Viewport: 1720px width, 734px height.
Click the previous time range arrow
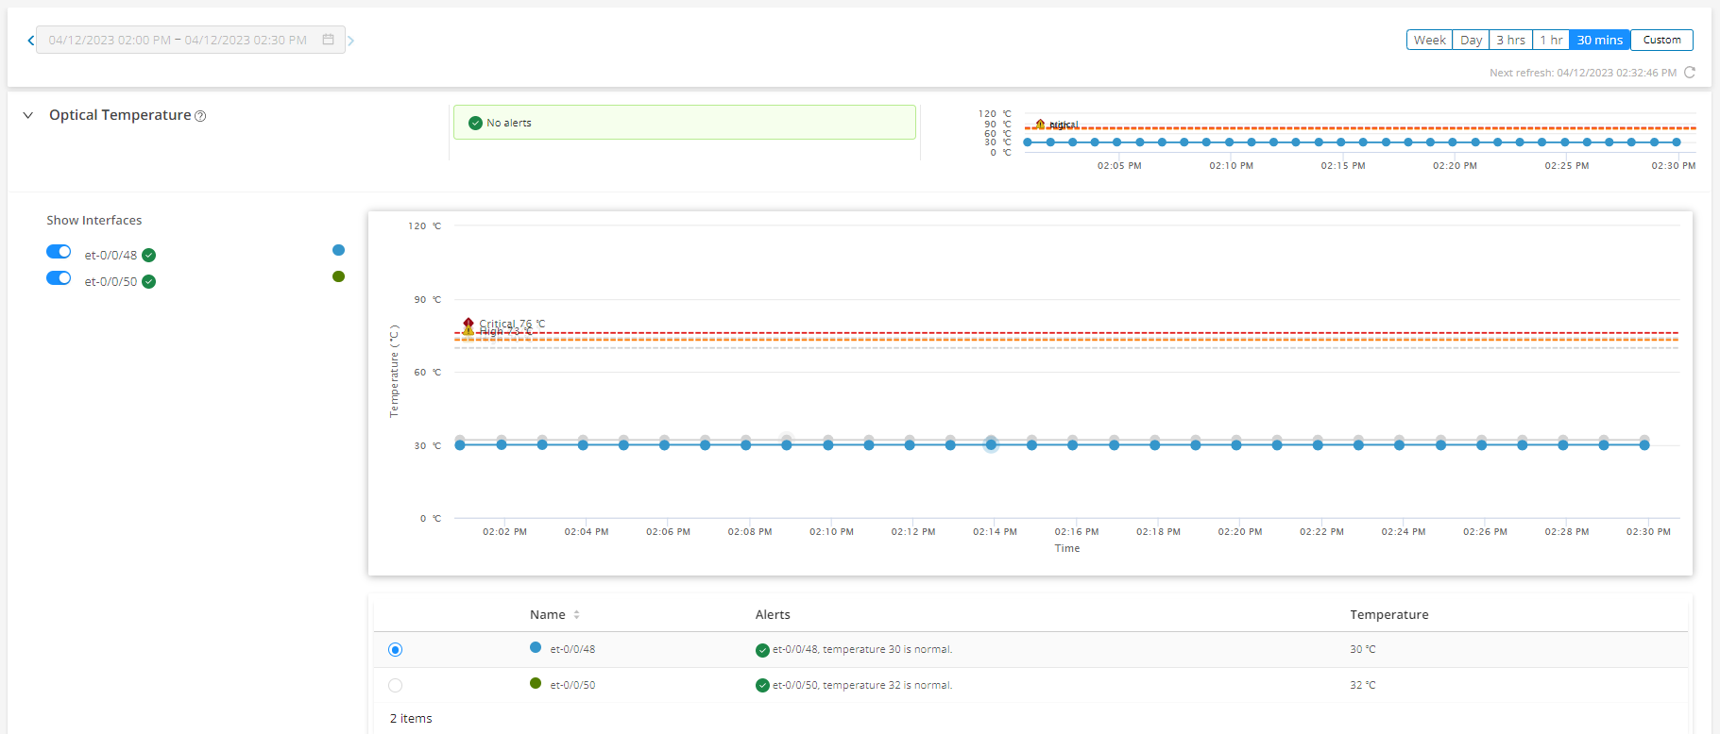click(x=30, y=41)
